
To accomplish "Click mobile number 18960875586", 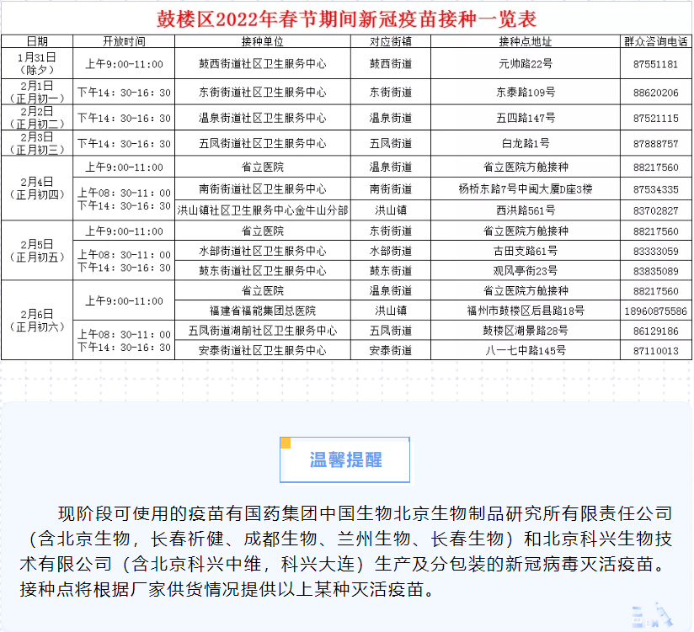I will coord(656,311).
